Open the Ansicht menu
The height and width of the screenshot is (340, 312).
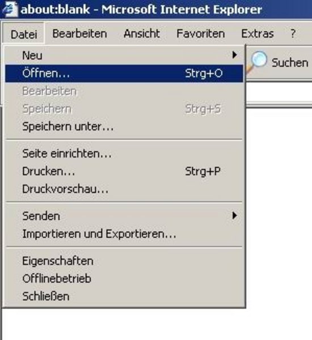point(142,34)
